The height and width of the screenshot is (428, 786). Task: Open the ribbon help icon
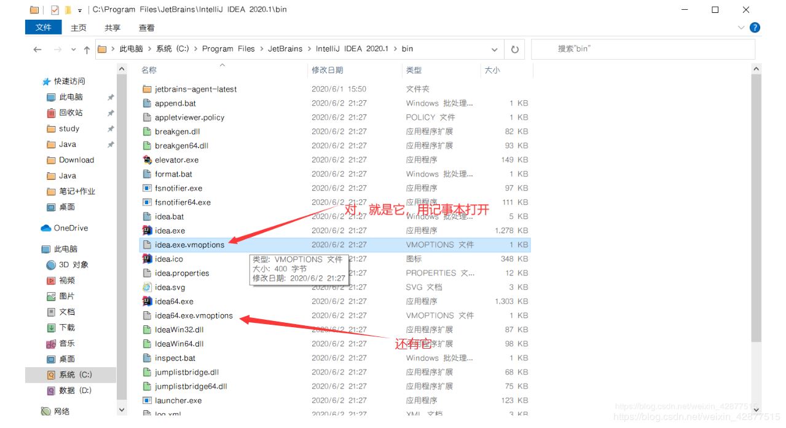(755, 28)
